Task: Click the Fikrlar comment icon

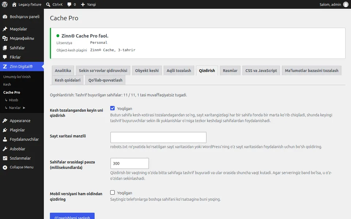Action: click(5, 57)
